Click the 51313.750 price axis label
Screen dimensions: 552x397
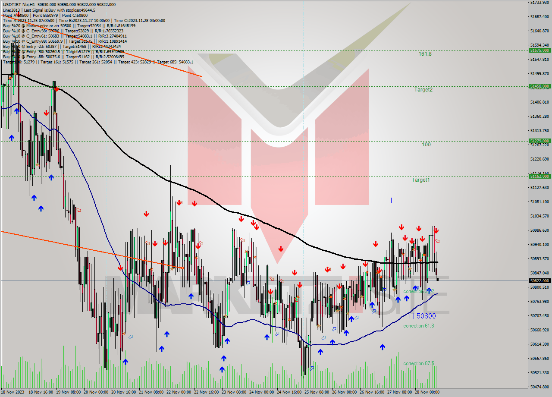539,131
